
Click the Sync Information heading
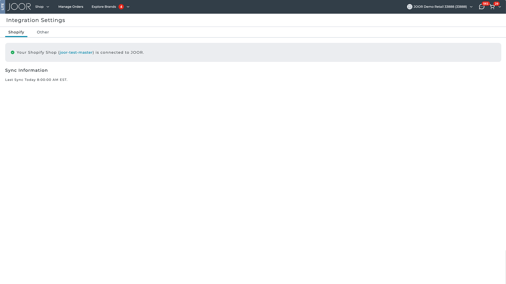tap(26, 70)
